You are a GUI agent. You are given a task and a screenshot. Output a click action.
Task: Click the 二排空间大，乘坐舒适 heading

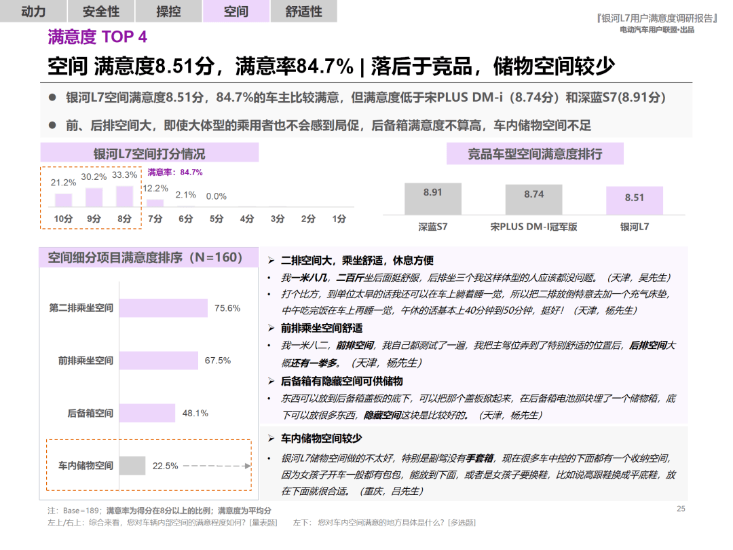point(357,261)
